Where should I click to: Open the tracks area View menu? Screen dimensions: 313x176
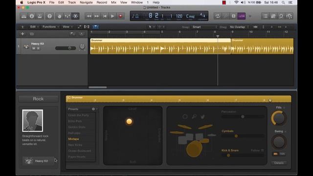[67, 27]
